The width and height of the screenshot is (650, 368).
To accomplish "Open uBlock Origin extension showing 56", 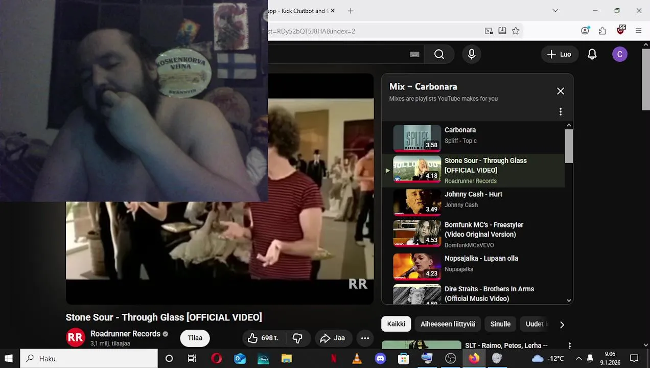I will click(620, 30).
